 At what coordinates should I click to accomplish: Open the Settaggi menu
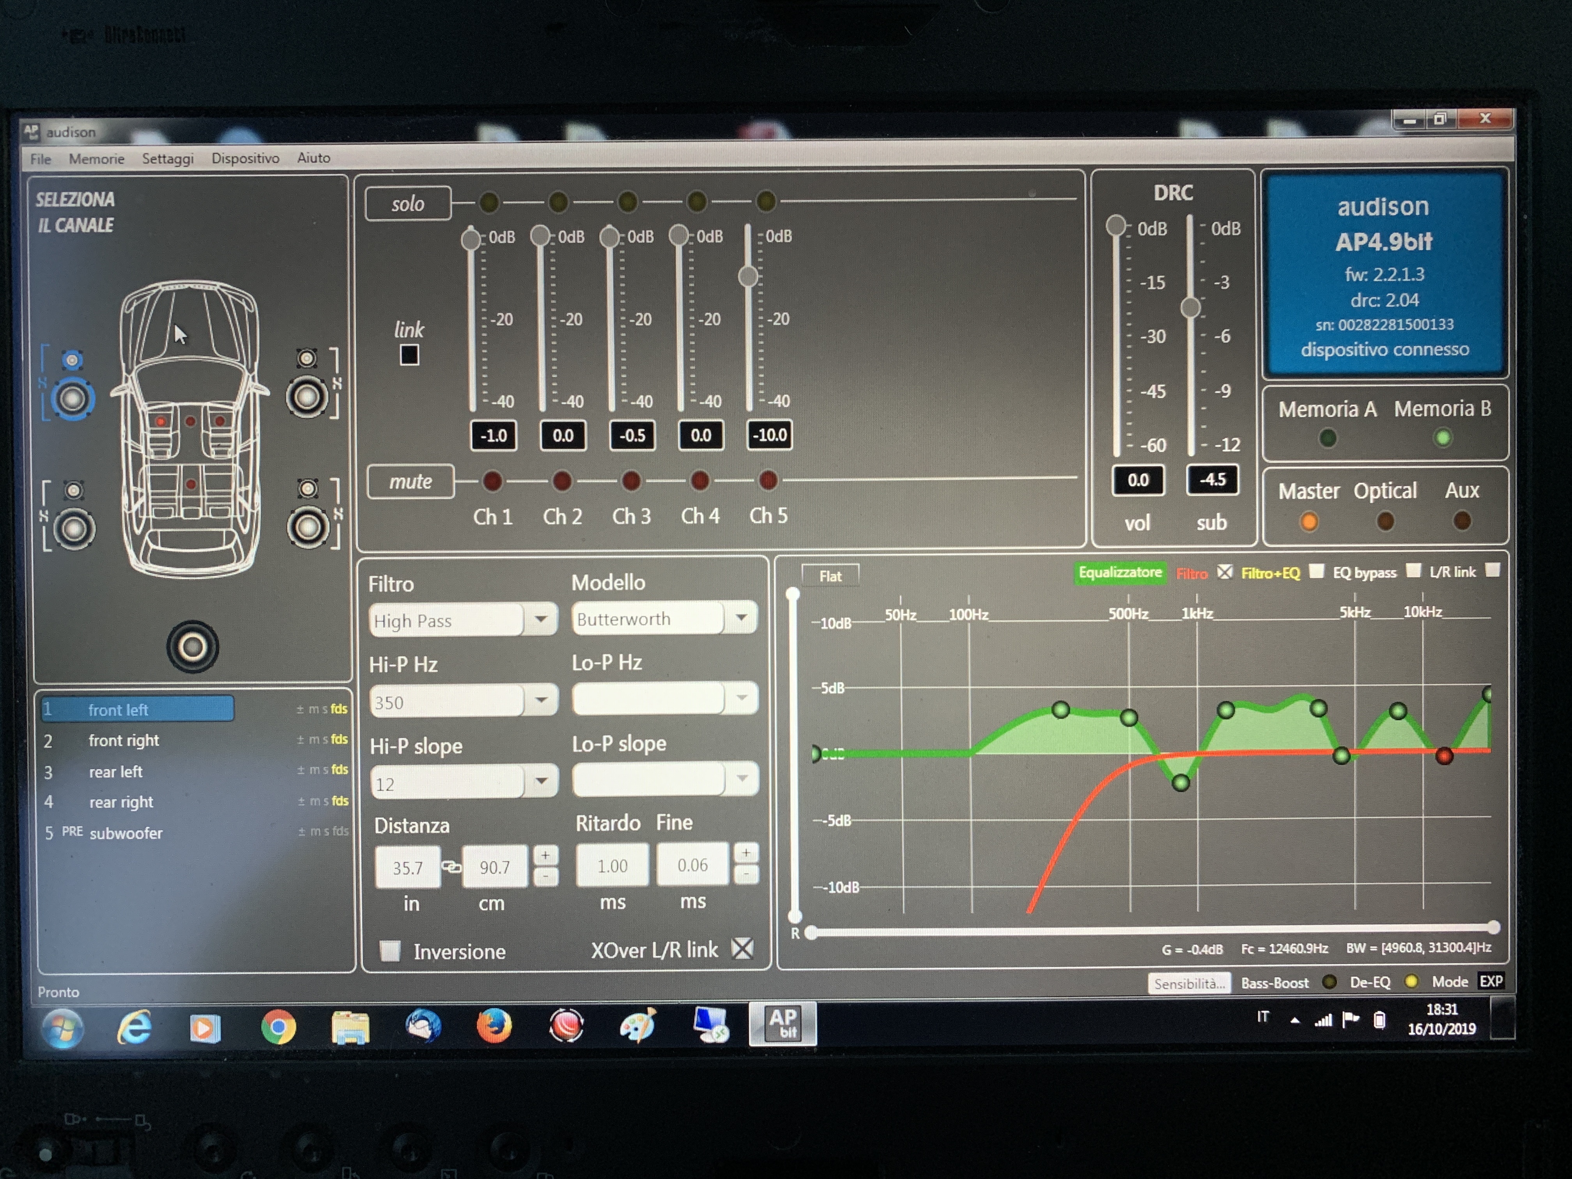pyautogui.click(x=168, y=158)
